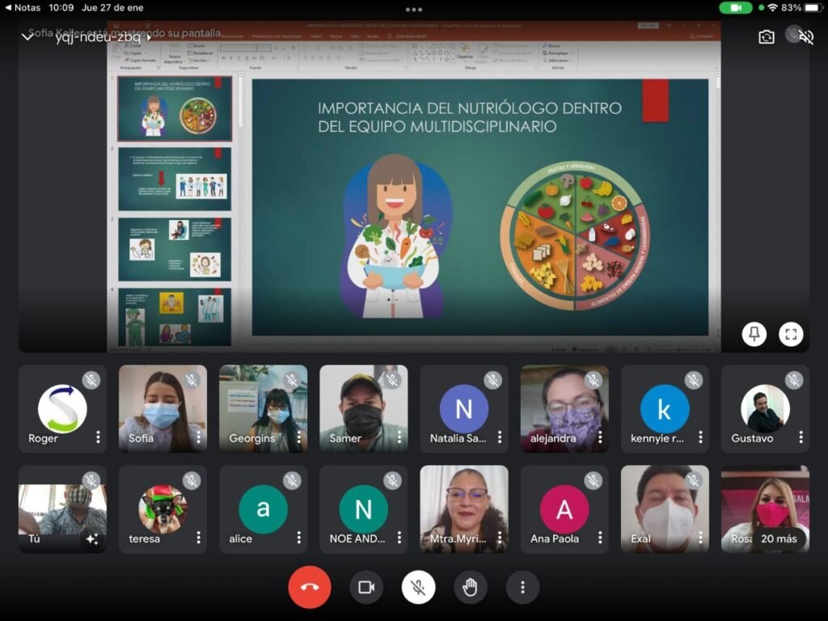Open the three-dot more options button
The height and width of the screenshot is (621, 828).
tap(522, 587)
